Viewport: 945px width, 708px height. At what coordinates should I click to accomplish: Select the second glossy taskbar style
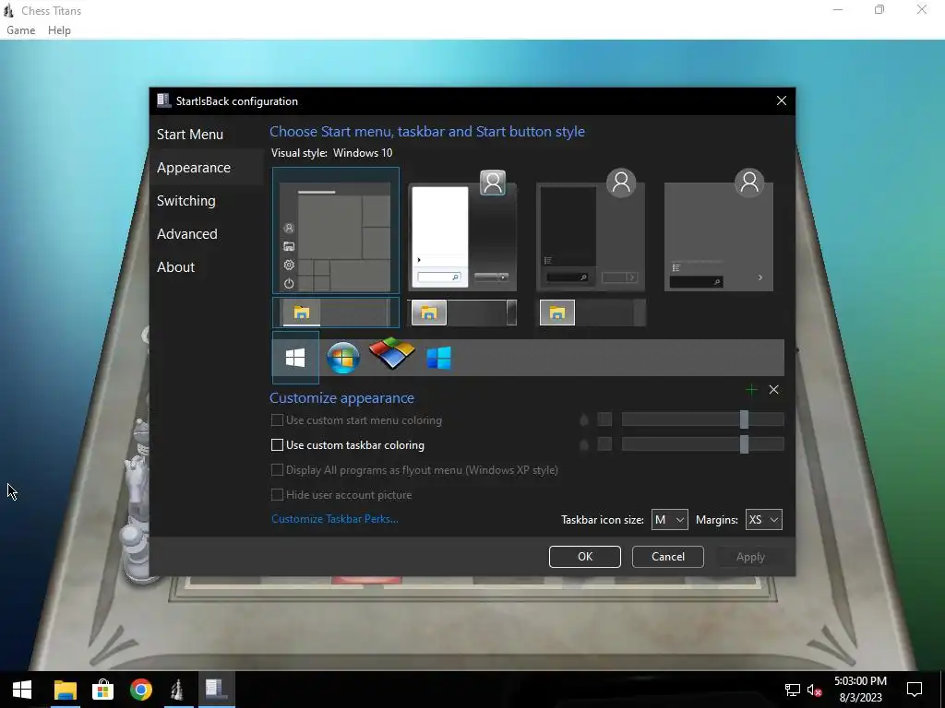point(462,313)
